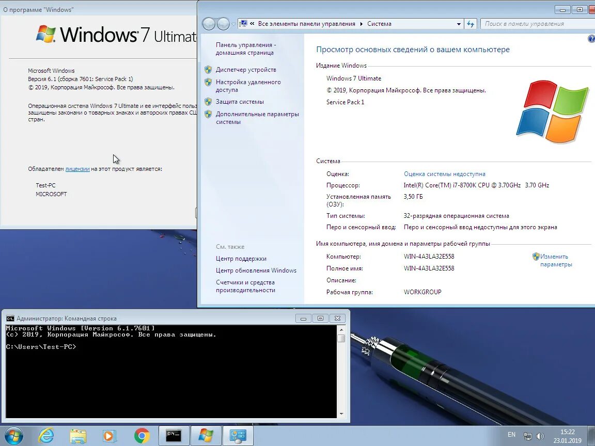
Task: Focus the 'Поиск в панели управления' search box
Action: tap(537, 24)
